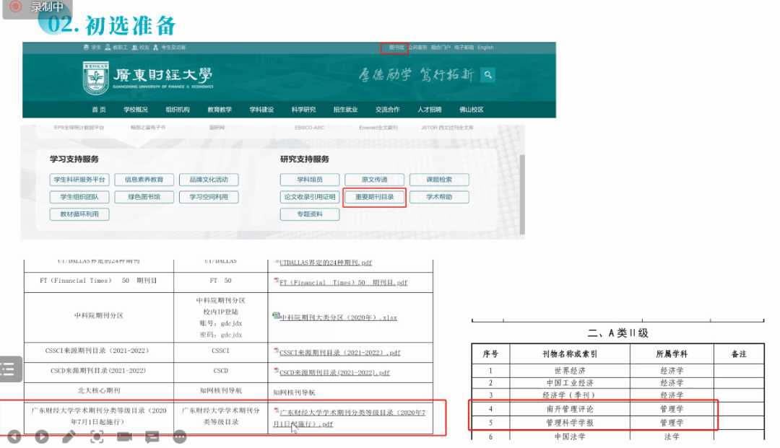Open the 图书馆 link in top bar
Image resolution: width=780 pixels, height=448 pixels.
pyautogui.click(x=396, y=48)
